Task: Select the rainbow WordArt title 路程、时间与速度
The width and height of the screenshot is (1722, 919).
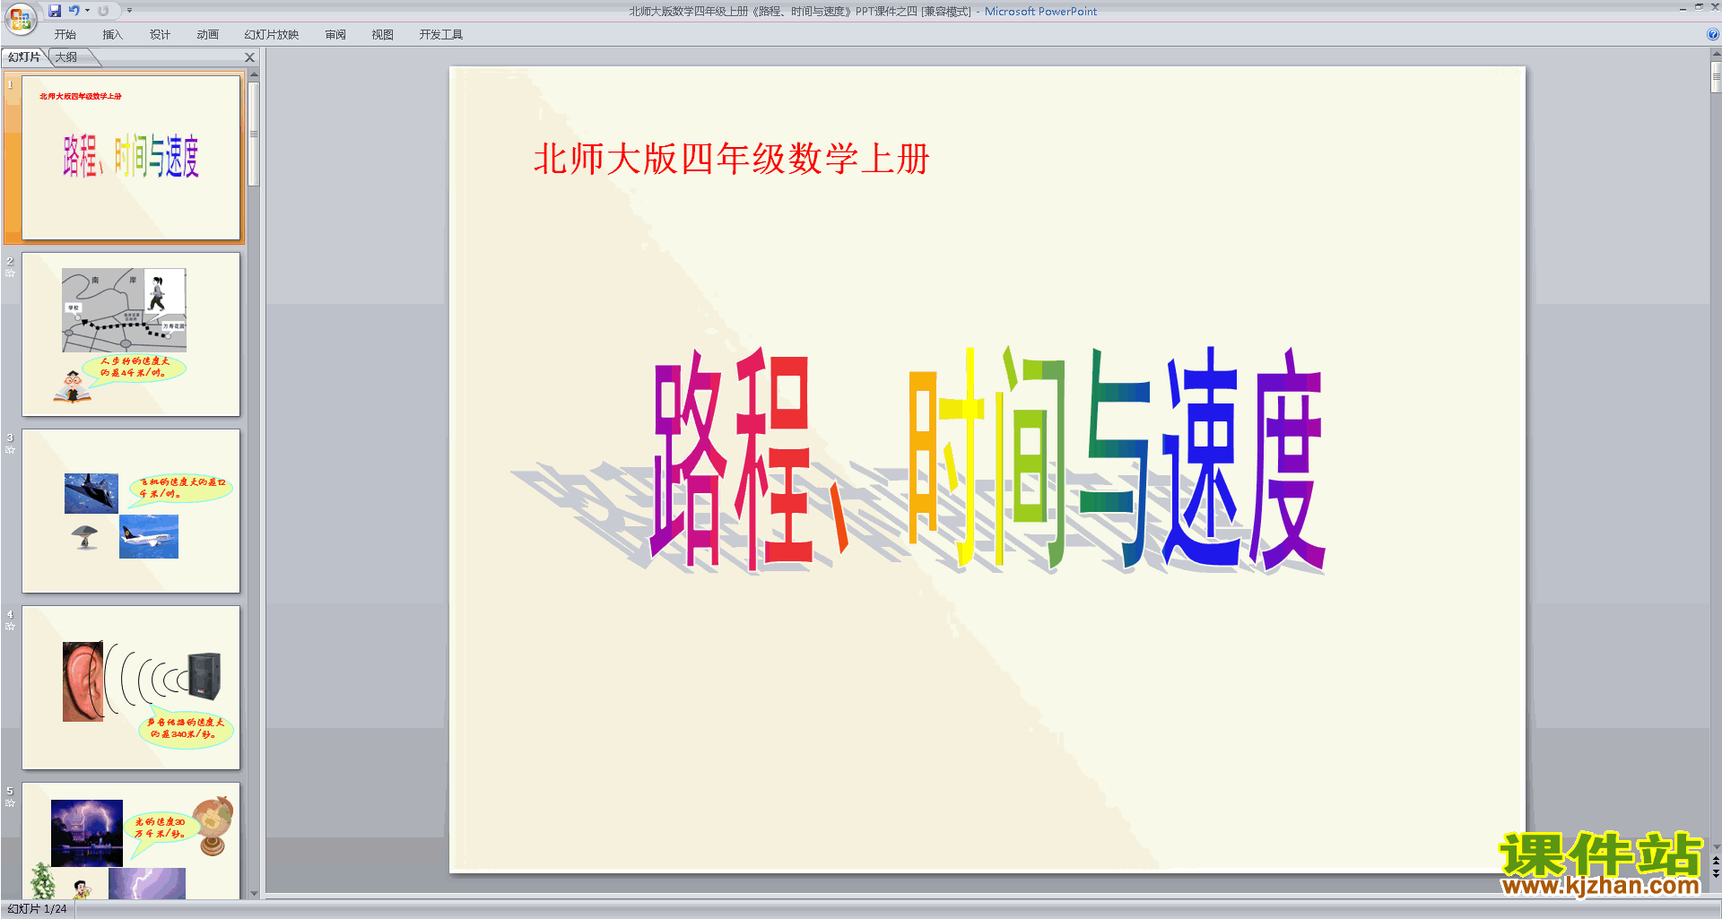Action: [987, 459]
